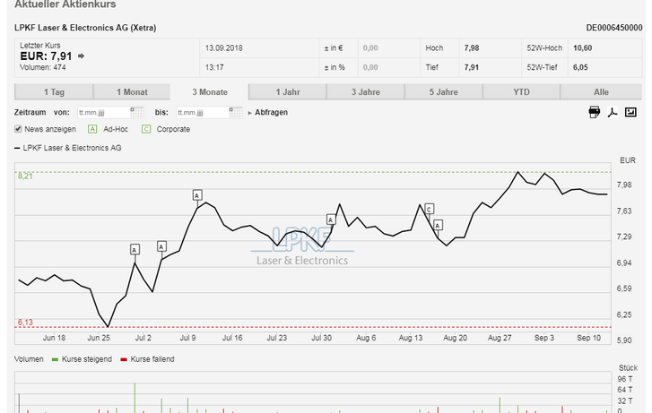The image size is (652, 413).
Task: Click the green Corporate 'C' legend icon
Action: pos(145,129)
